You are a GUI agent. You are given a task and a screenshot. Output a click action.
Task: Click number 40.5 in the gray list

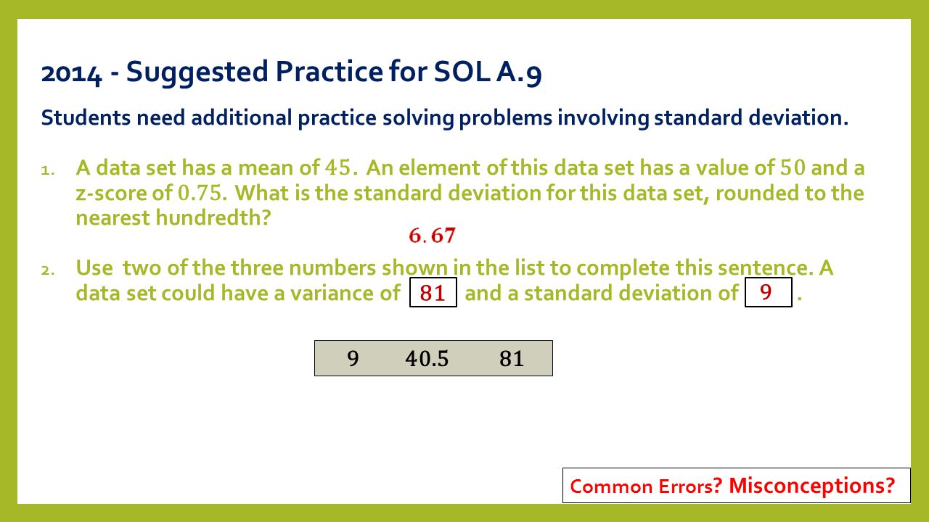427,359
